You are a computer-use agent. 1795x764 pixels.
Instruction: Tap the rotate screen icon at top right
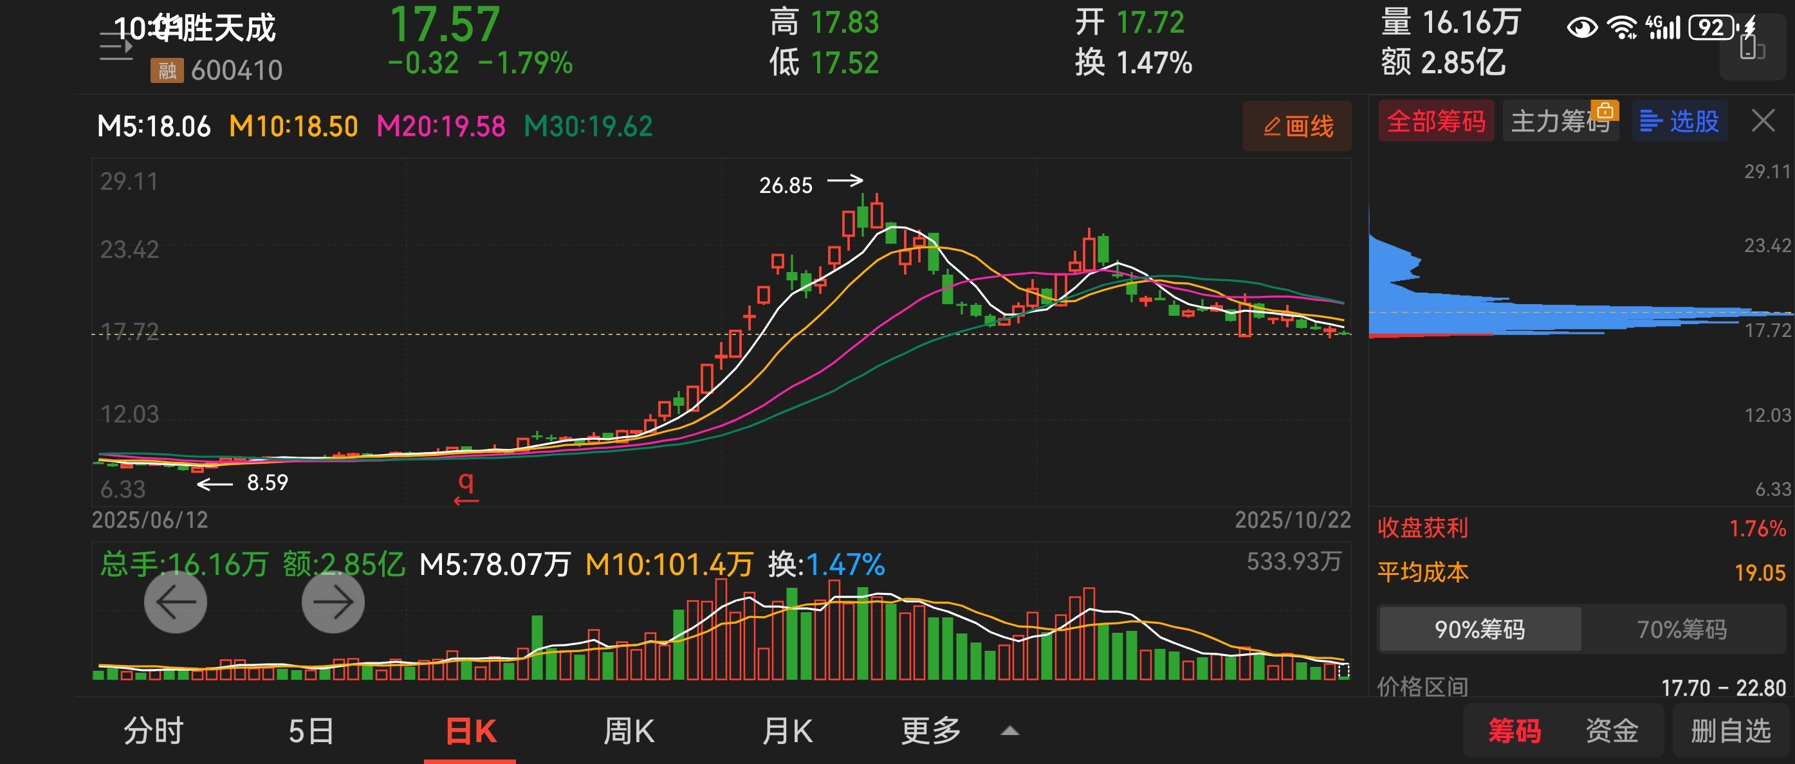1751,49
